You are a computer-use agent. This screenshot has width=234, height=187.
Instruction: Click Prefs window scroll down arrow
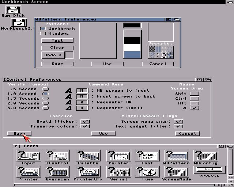[x=231, y=182]
